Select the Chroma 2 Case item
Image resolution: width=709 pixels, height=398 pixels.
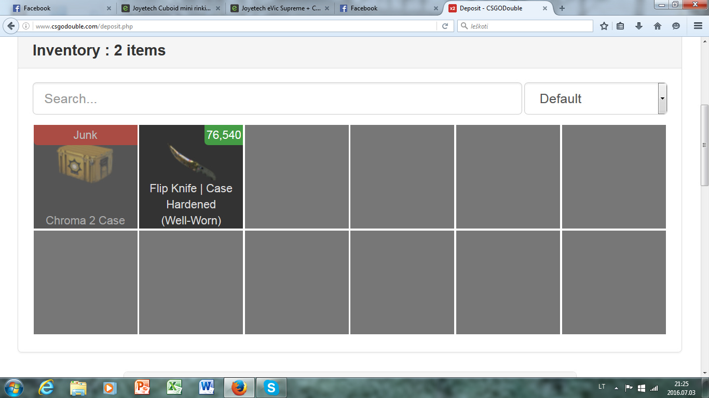(x=86, y=177)
